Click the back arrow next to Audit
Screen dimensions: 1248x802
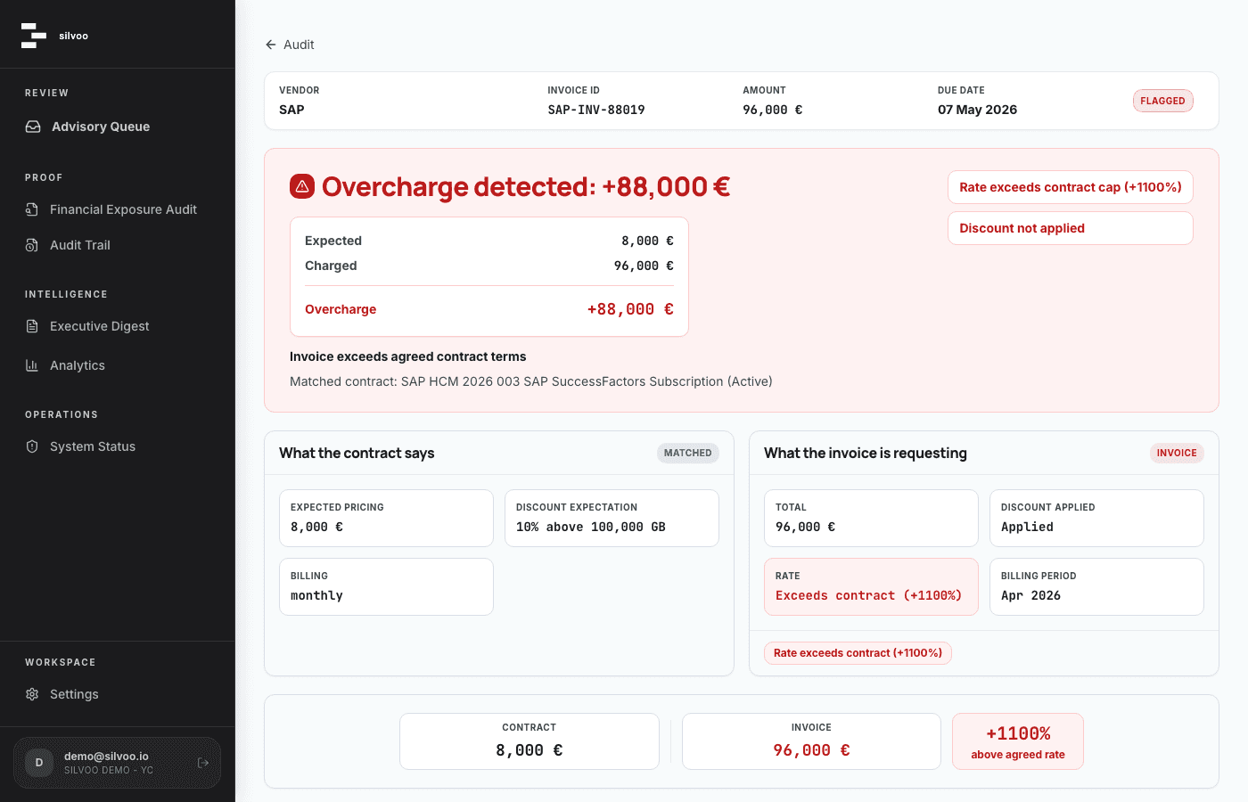[x=271, y=45]
